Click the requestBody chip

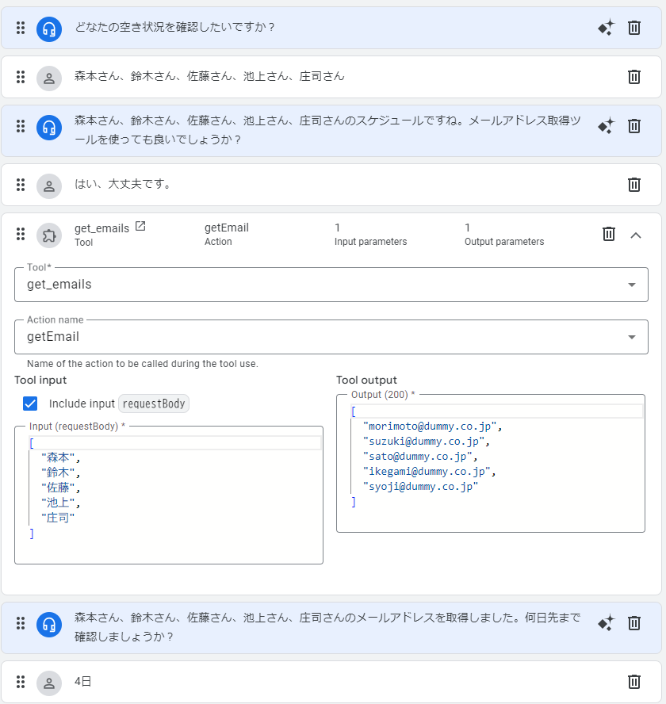click(x=154, y=404)
